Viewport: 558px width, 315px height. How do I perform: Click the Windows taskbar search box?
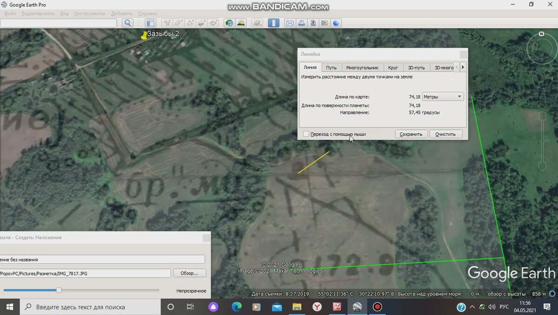pyautogui.click(x=90, y=307)
